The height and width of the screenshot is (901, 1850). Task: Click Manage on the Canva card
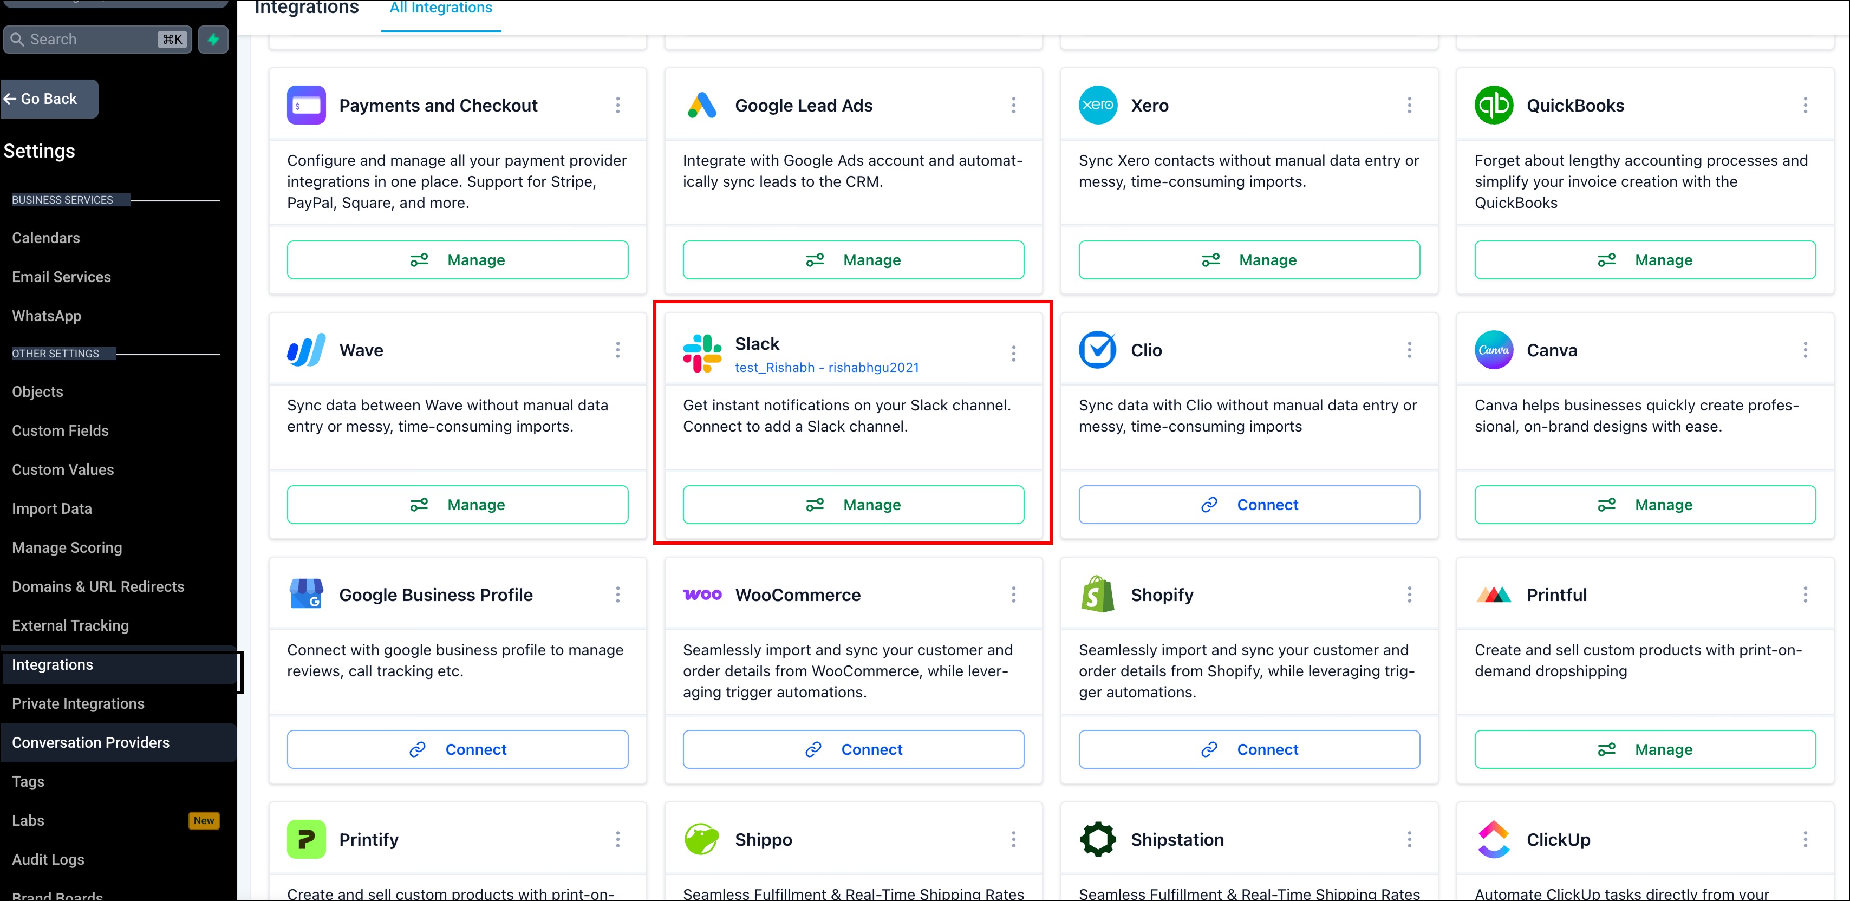coord(1645,505)
